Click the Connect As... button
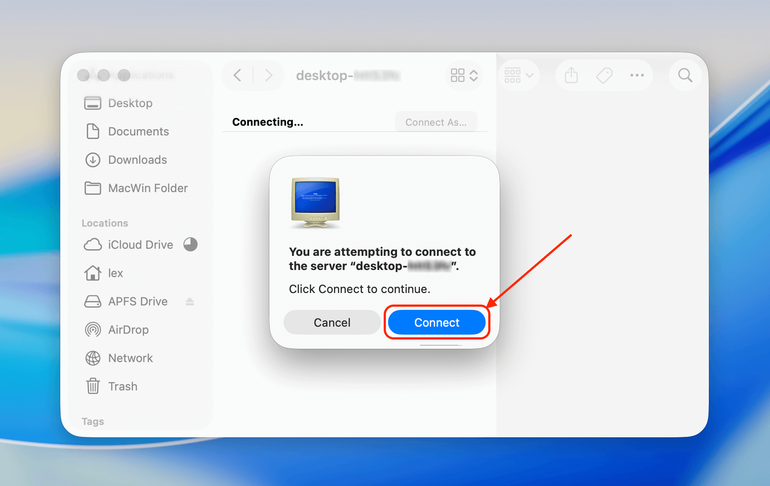Viewport: 770px width, 486px height. 436,122
